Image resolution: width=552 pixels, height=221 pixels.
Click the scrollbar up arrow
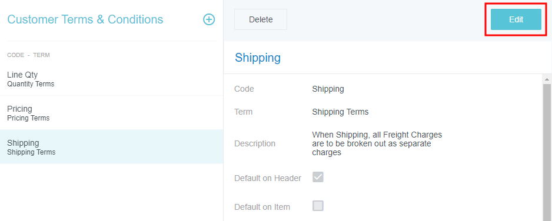pos(547,78)
